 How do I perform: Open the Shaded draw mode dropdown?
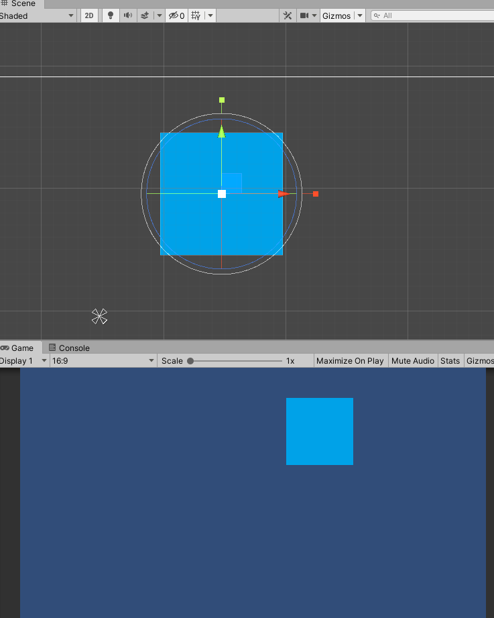point(37,15)
